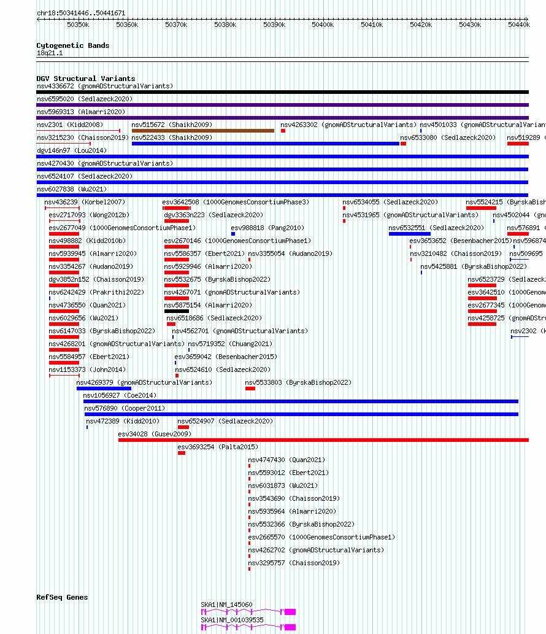
Task: Select the nsv6595020 (Sedlazeck2020) variant label
Action: point(85,99)
